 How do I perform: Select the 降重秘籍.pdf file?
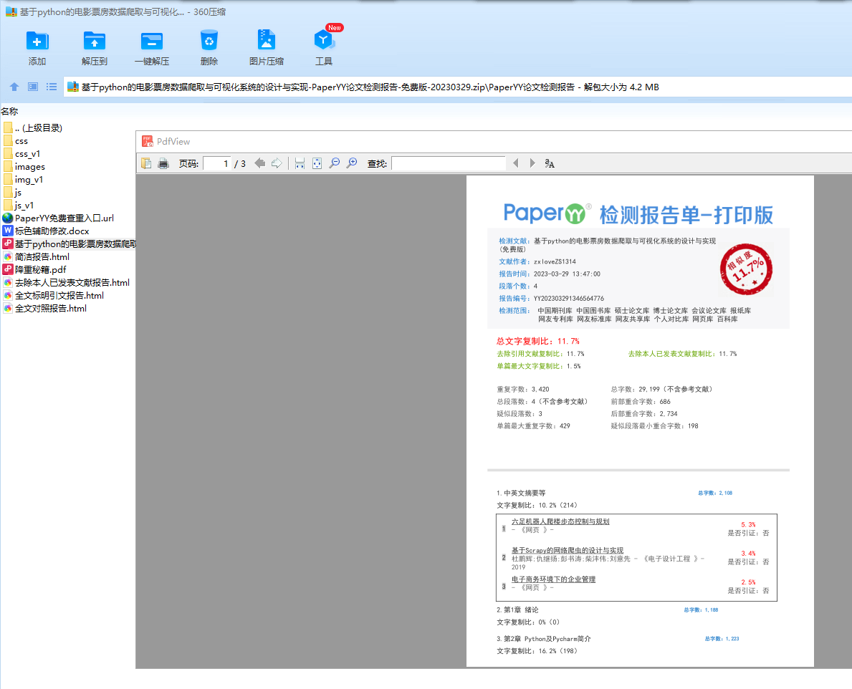click(35, 270)
